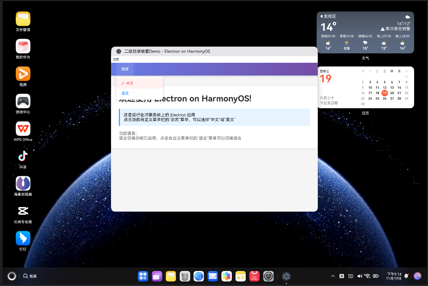Viewport: 428px width, 286px height.
Task: Open 游戏中心 on the desktop
Action: click(23, 101)
